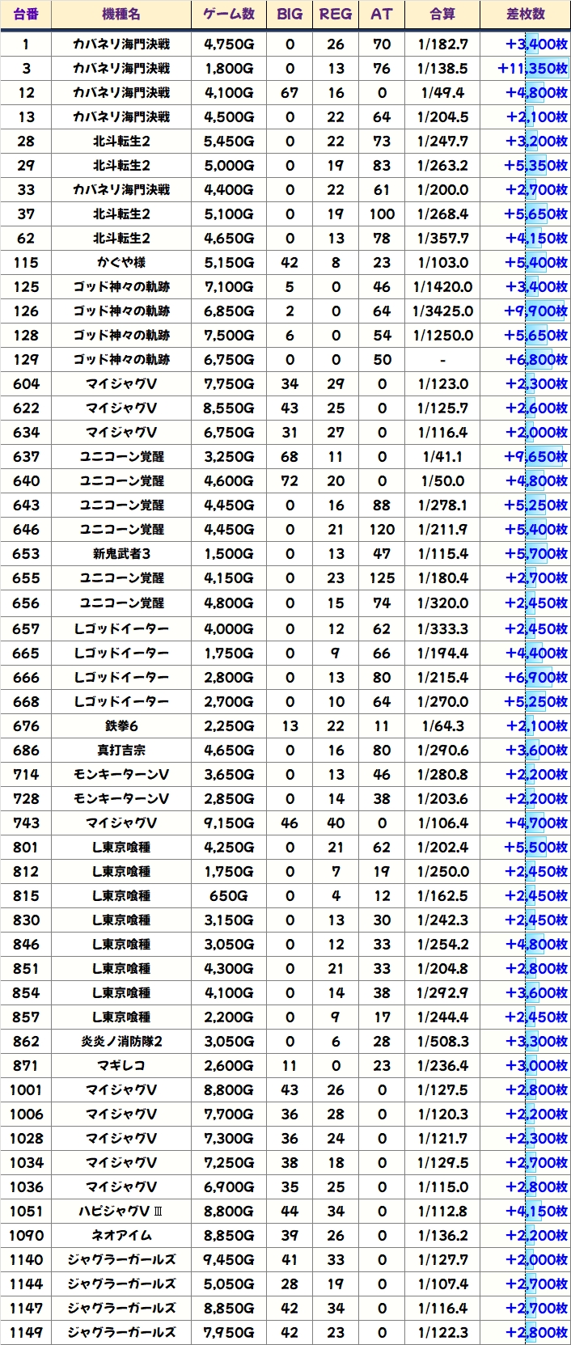This screenshot has width=571, height=1345.
Task: Select the 鉄拳6 row name
Action: [121, 726]
